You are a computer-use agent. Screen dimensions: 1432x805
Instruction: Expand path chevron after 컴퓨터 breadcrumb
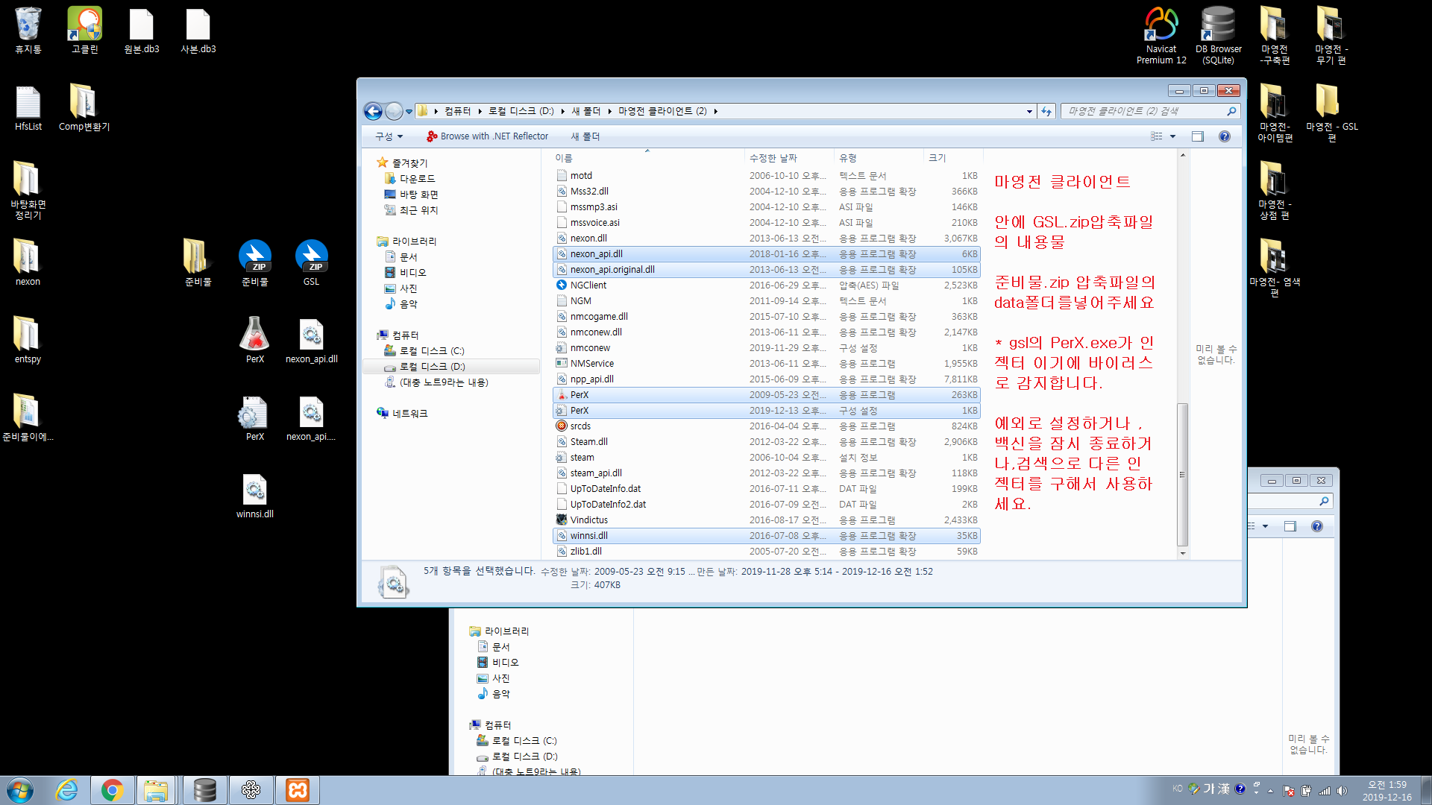tap(480, 111)
